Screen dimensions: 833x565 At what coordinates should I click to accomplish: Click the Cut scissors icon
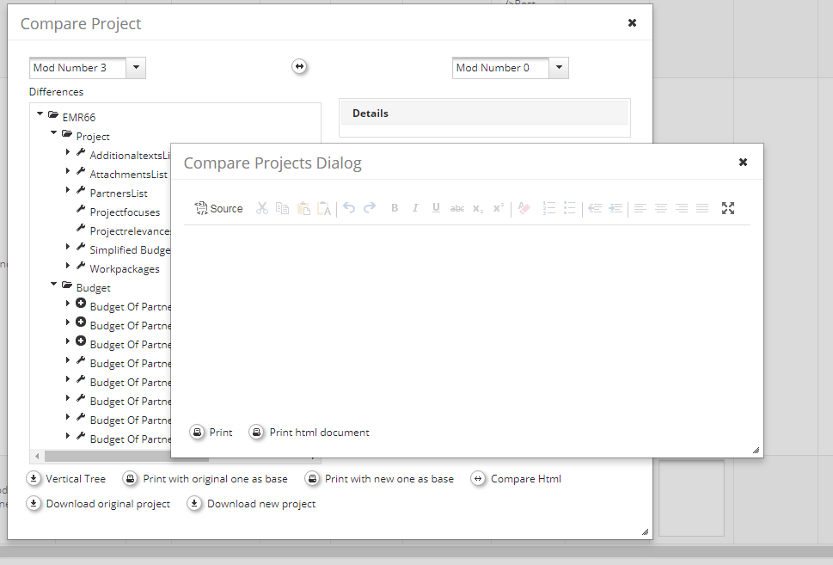click(262, 208)
